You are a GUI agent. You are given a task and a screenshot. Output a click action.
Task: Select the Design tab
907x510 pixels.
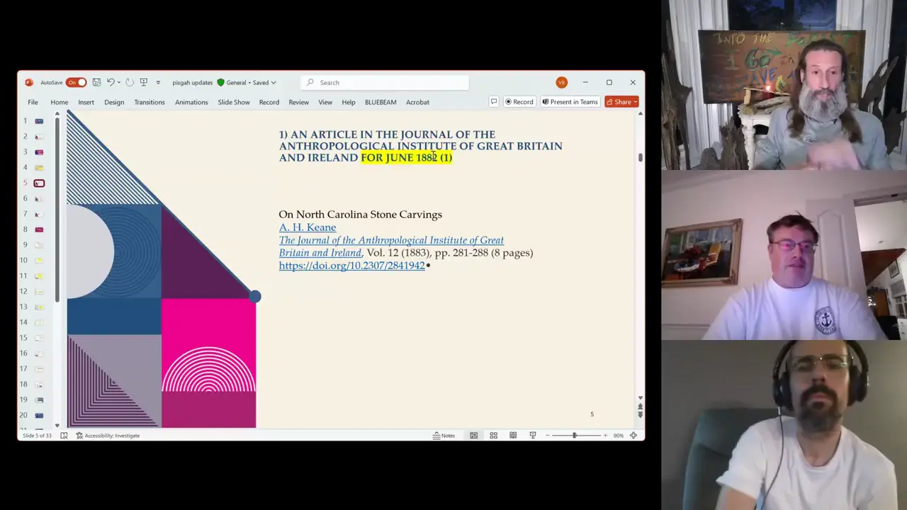(114, 102)
